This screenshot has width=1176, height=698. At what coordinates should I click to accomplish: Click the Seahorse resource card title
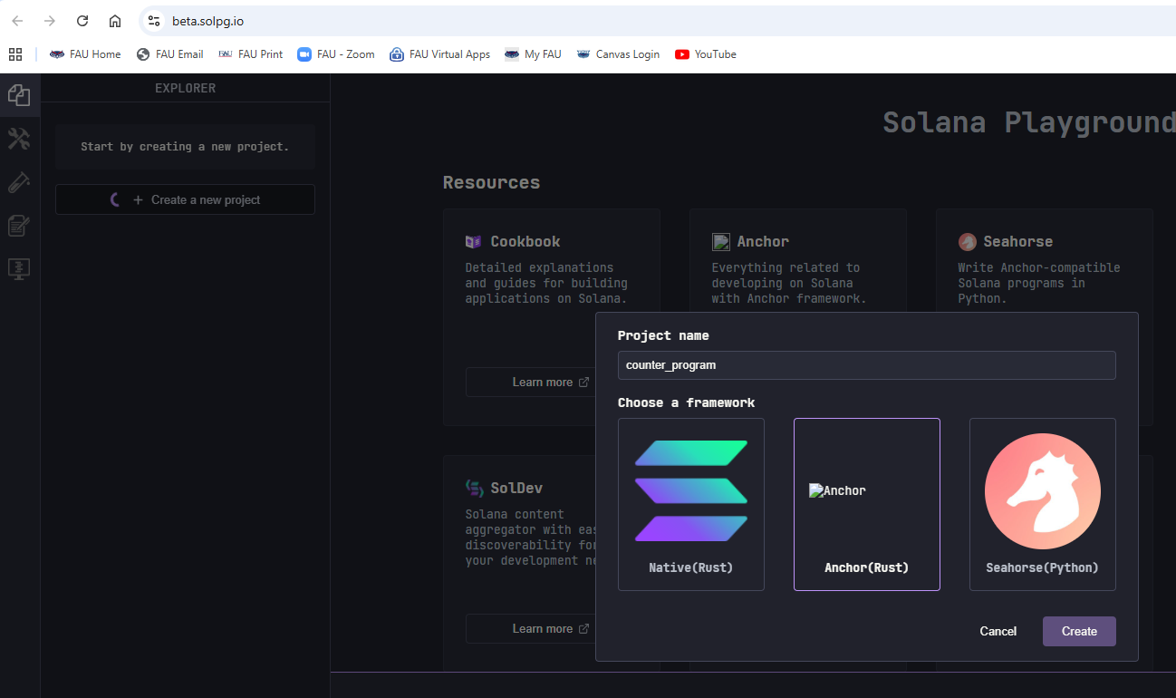(1018, 242)
